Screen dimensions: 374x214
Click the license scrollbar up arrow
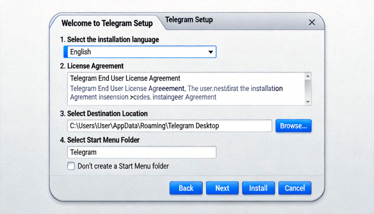[308, 76]
